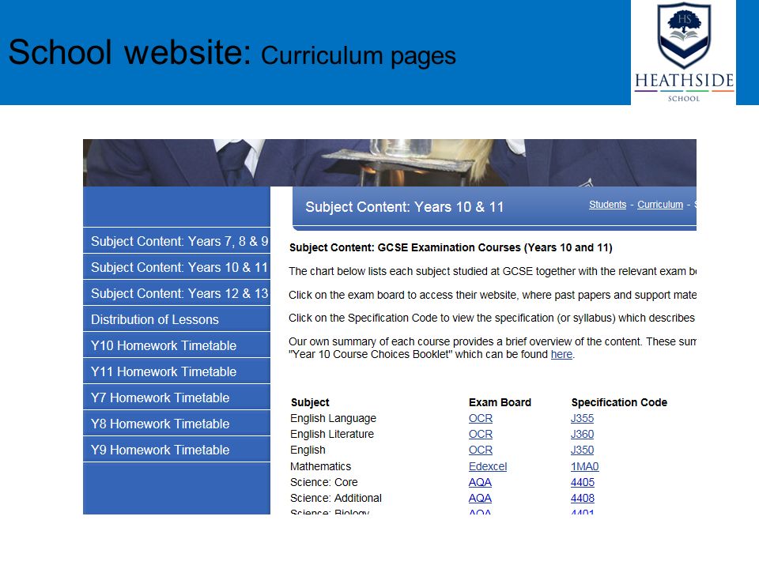Open AQA link for Science: Additional
The width and height of the screenshot is (759, 569).
click(480, 499)
